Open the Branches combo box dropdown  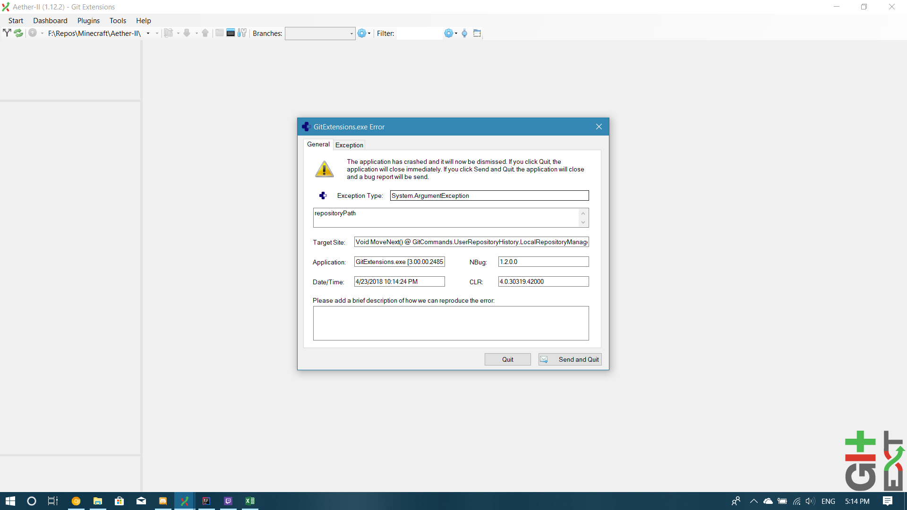pos(351,34)
